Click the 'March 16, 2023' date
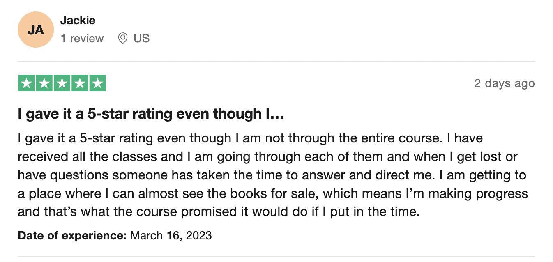This screenshot has width=553, height=262. pyautogui.click(x=171, y=236)
